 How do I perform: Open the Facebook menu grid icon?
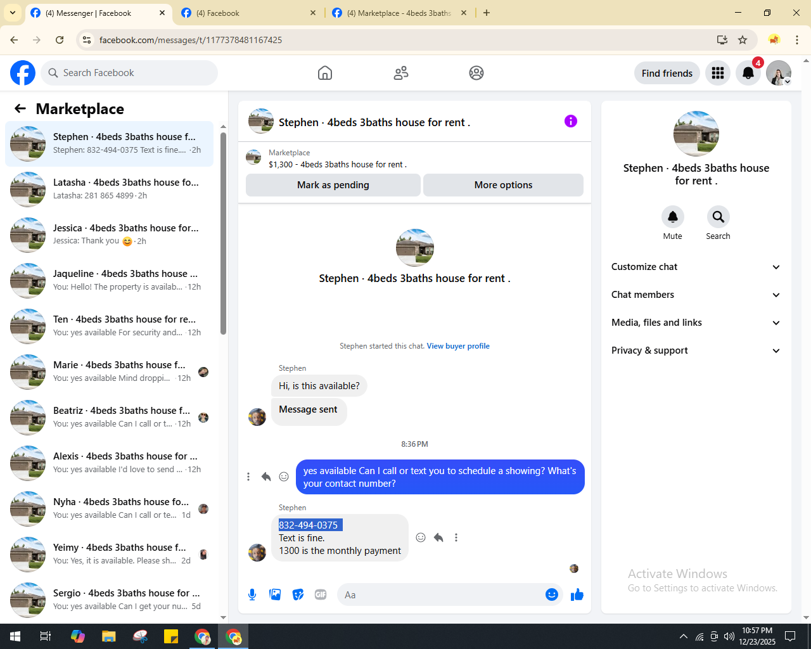click(x=718, y=73)
